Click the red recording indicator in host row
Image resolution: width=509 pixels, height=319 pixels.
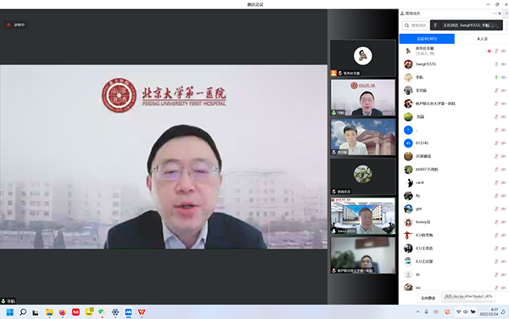[x=489, y=51]
